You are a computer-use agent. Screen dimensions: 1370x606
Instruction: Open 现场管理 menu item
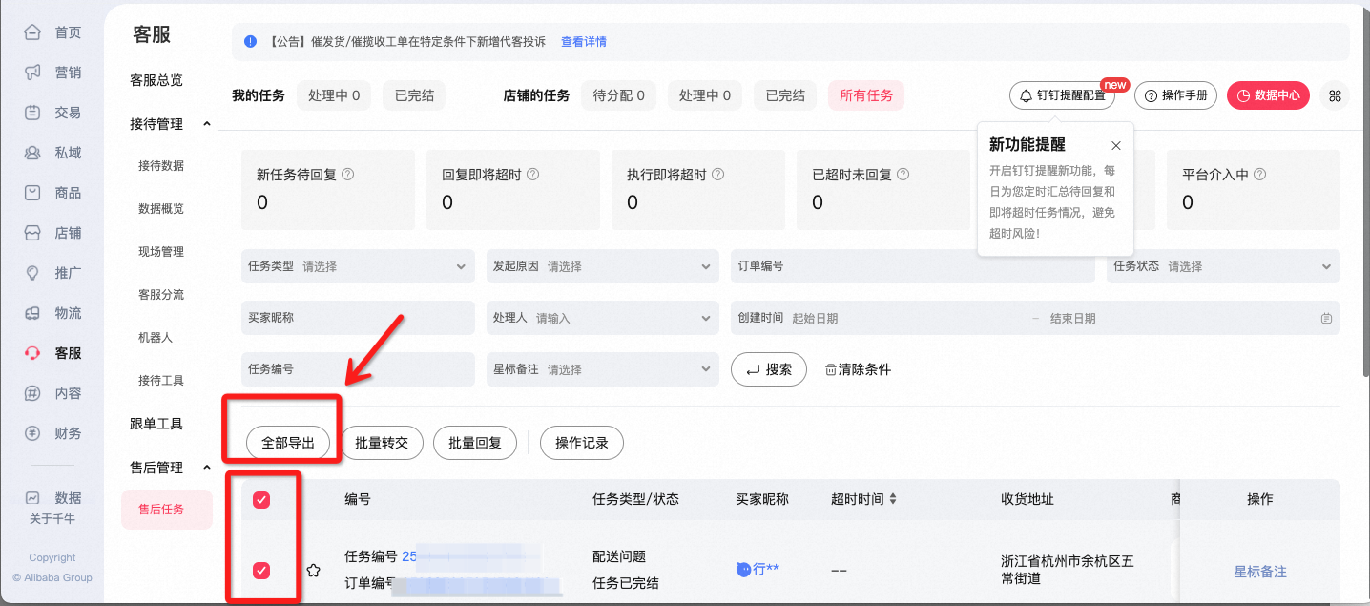click(x=161, y=252)
